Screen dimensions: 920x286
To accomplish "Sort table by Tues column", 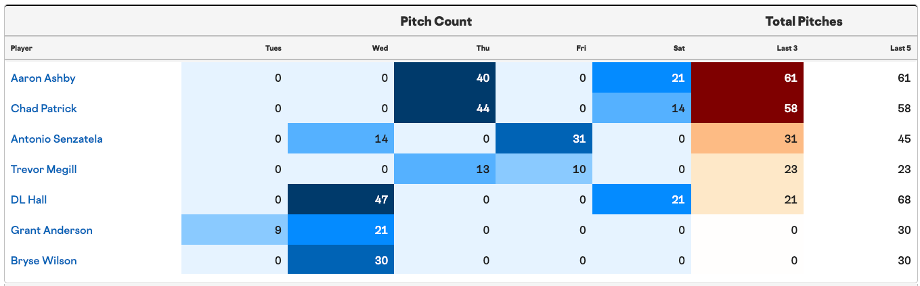I will 273,48.
